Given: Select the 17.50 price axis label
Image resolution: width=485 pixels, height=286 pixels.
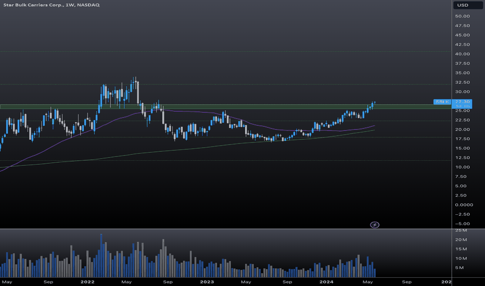Looking at the screenshot, I should 462,139.
